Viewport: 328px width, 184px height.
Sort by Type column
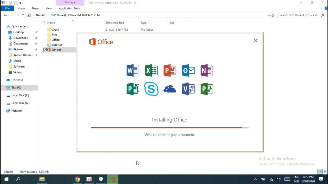[143, 23]
